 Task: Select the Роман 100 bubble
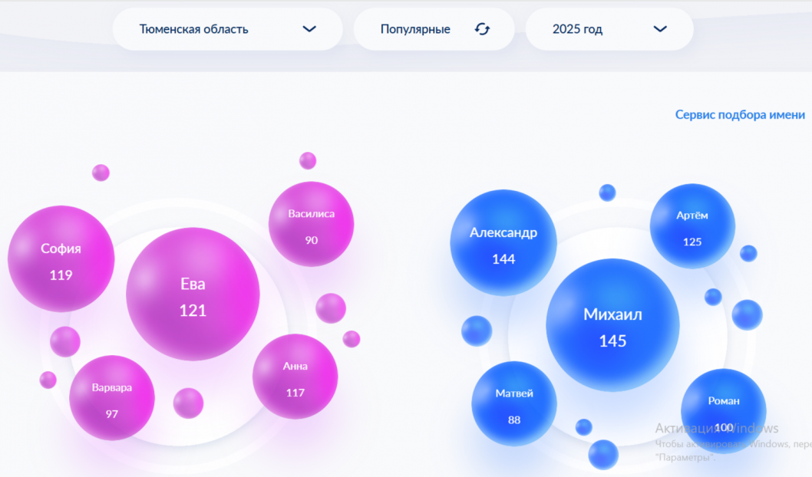pyautogui.click(x=723, y=410)
